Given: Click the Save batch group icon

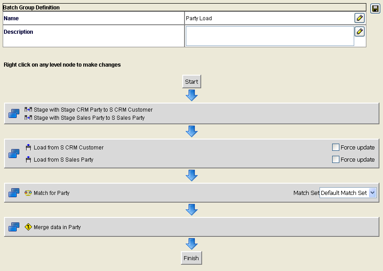Looking at the screenshot, I should [375, 9].
